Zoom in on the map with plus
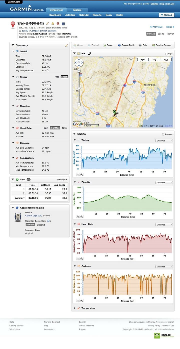Viewport: 180px width, 349px height. coord(79,71)
